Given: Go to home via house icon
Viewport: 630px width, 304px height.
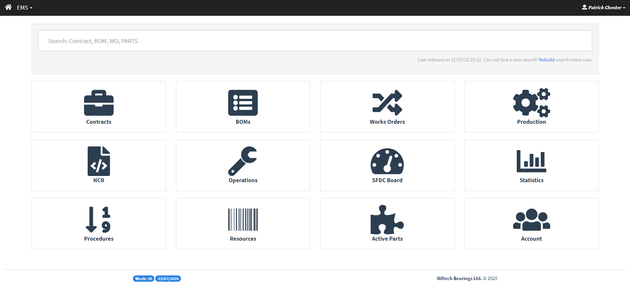Looking at the screenshot, I should point(9,7).
